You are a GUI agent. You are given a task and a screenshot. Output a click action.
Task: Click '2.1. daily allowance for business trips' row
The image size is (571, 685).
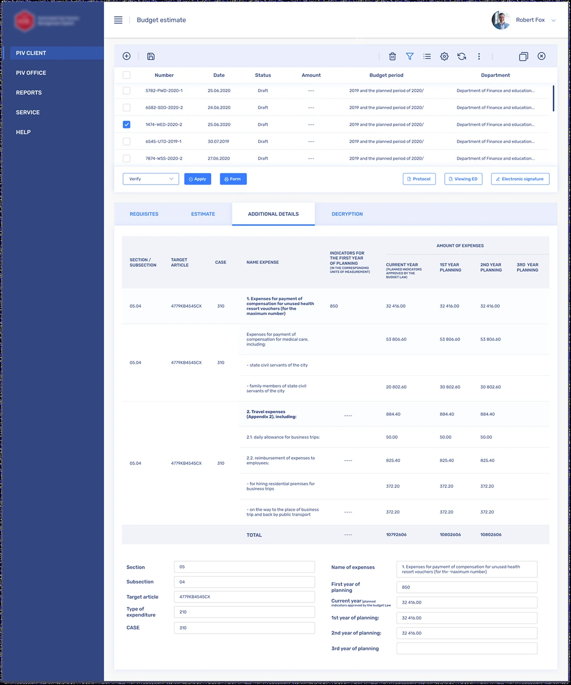[283, 437]
